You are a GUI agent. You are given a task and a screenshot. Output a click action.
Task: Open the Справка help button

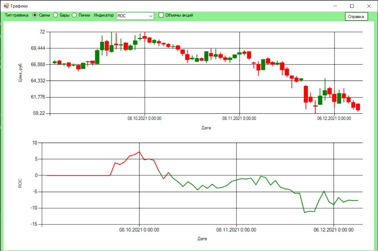click(356, 16)
